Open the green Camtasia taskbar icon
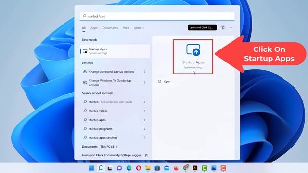Viewport: 308px width, 173px height. (204, 168)
